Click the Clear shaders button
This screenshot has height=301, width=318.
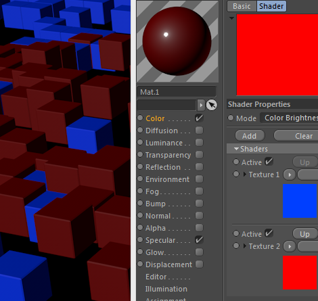pyautogui.click(x=296, y=136)
